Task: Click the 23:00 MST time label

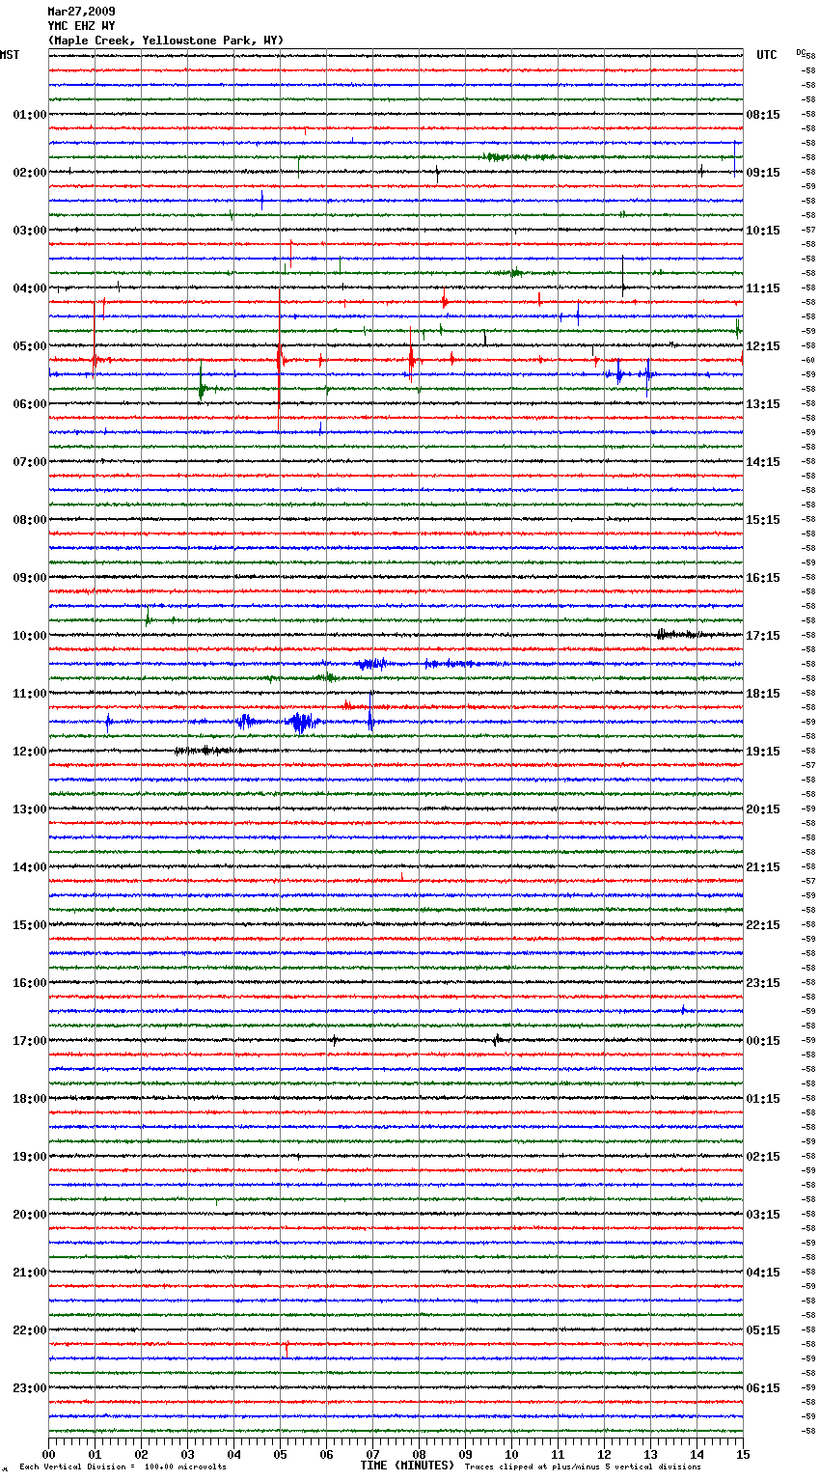Action: point(30,1388)
